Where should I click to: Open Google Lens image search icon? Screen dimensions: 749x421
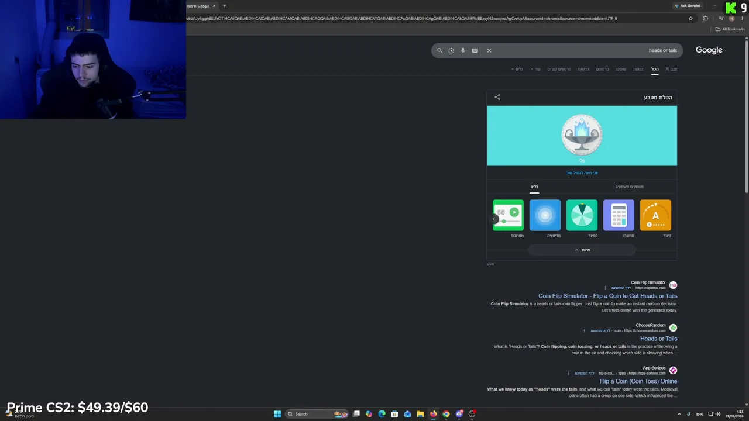tap(451, 50)
